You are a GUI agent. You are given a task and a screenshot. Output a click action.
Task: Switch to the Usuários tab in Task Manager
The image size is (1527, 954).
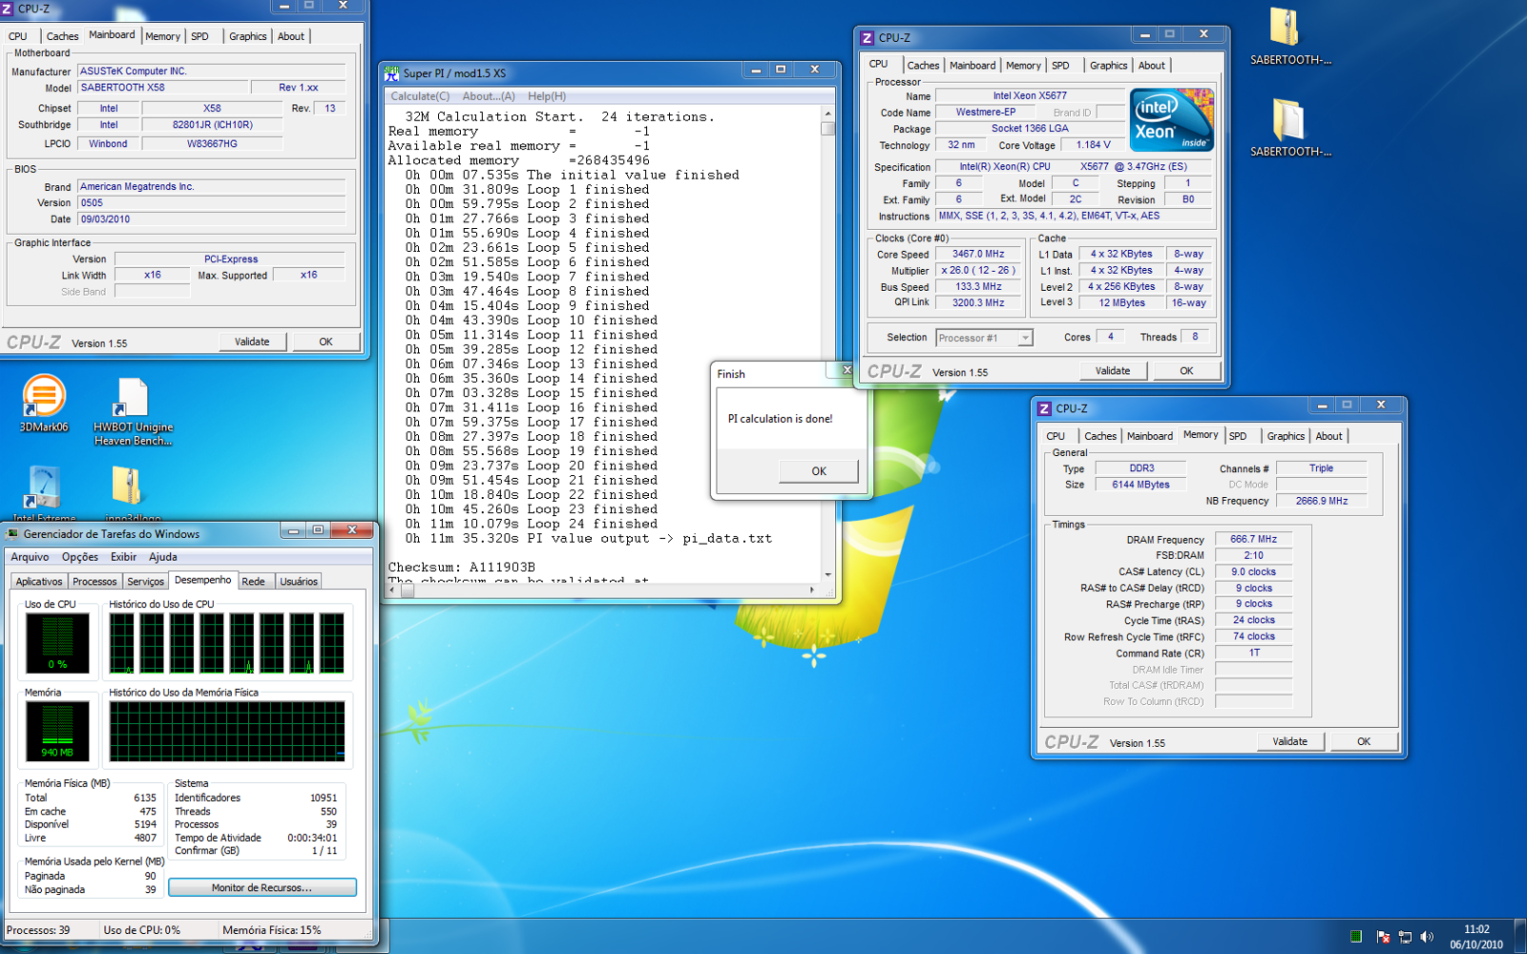299,581
